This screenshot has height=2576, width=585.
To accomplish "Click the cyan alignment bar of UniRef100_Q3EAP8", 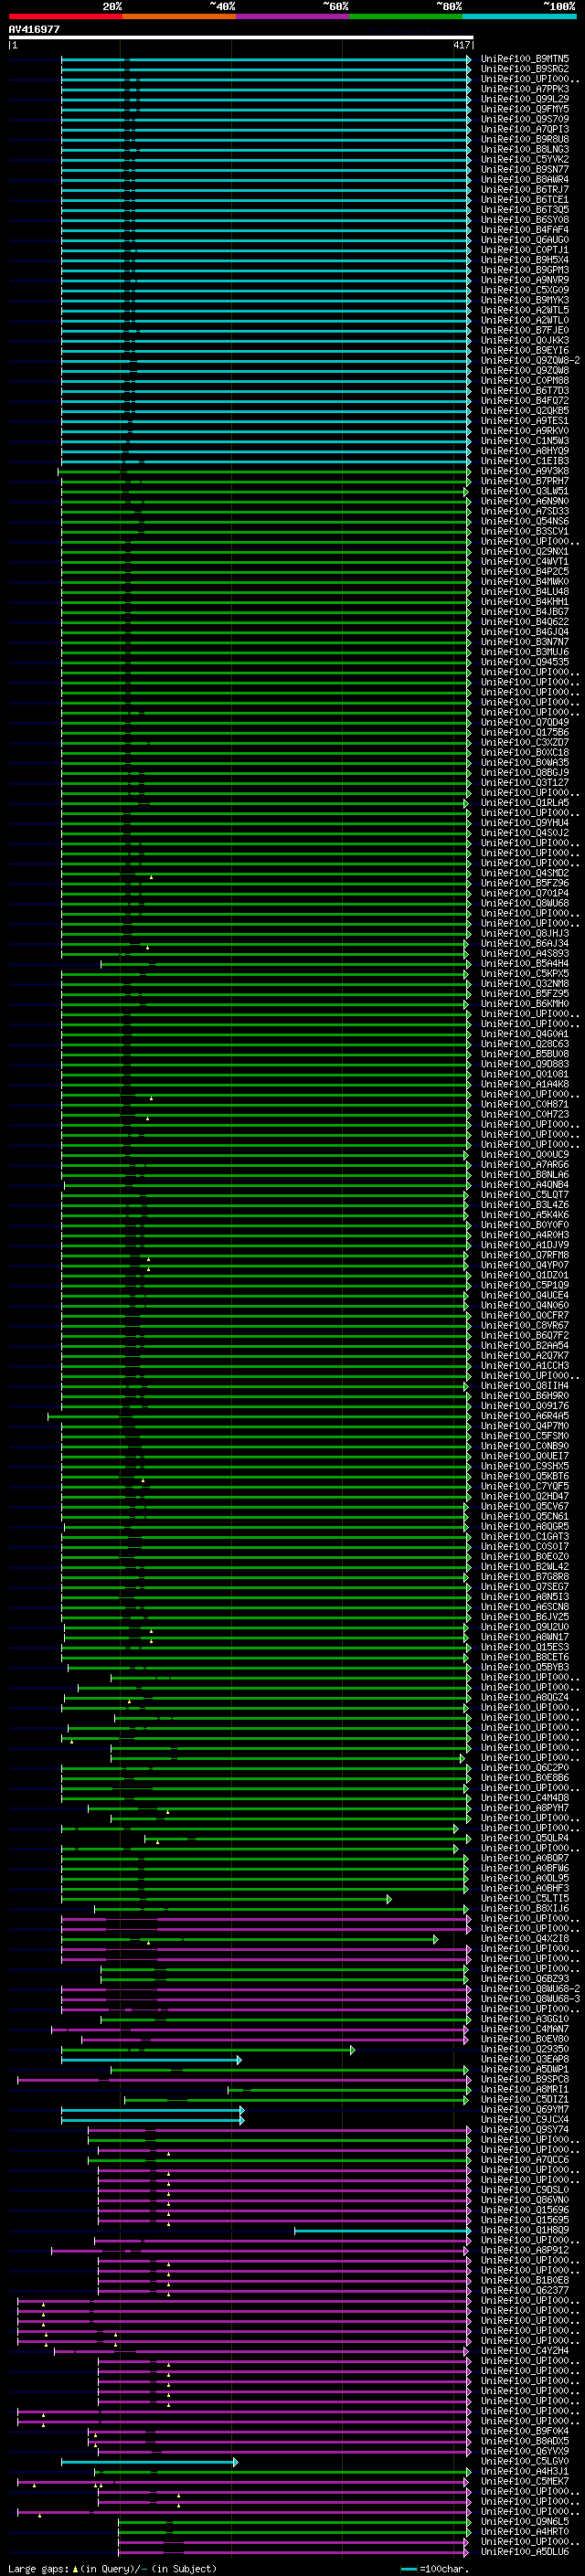I will coord(151,2060).
